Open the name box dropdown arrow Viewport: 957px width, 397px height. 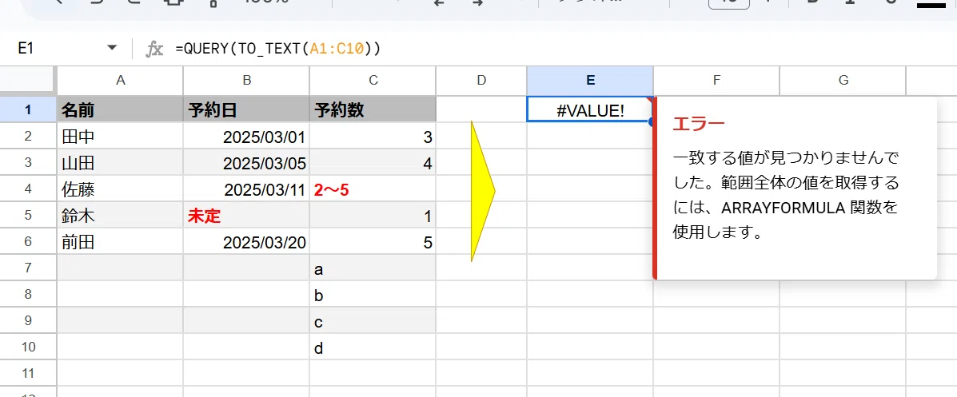[112, 48]
